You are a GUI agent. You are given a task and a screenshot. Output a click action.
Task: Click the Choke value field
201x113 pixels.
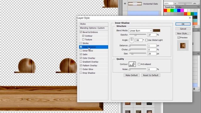(152, 50)
